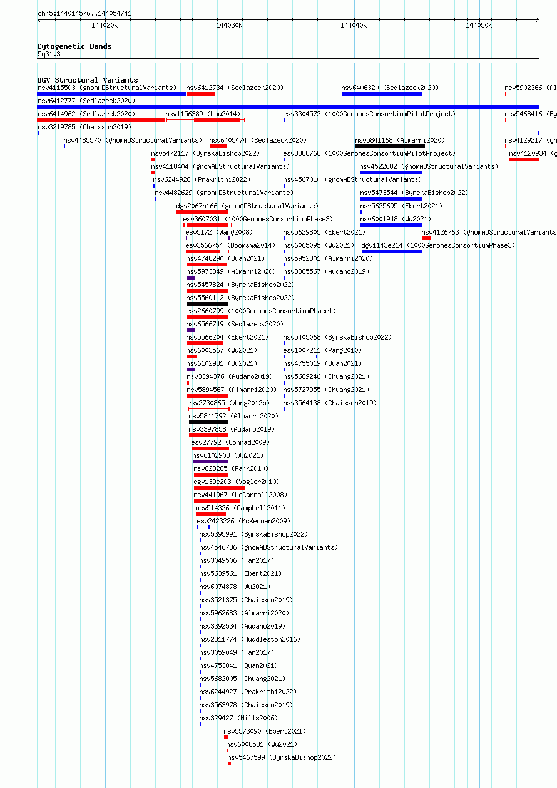Select nsv5467599 ByrskaBishop2022 label
This screenshot has height=788, width=557.
[282, 757]
